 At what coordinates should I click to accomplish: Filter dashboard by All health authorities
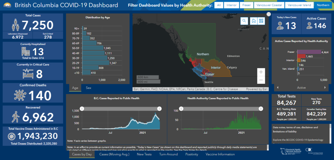pos(219,5)
